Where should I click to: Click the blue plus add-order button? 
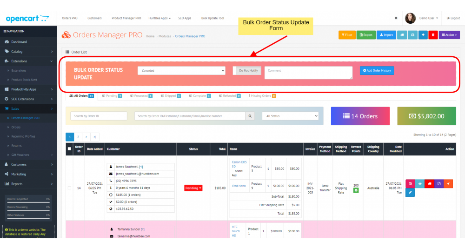pos(423,35)
